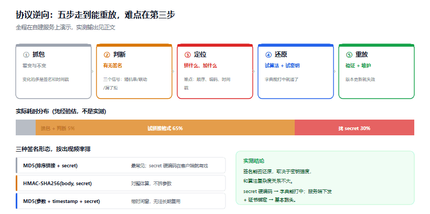Click the heading 三种签名形态,按出现频率排
430x214 pixels.
coord(53,149)
